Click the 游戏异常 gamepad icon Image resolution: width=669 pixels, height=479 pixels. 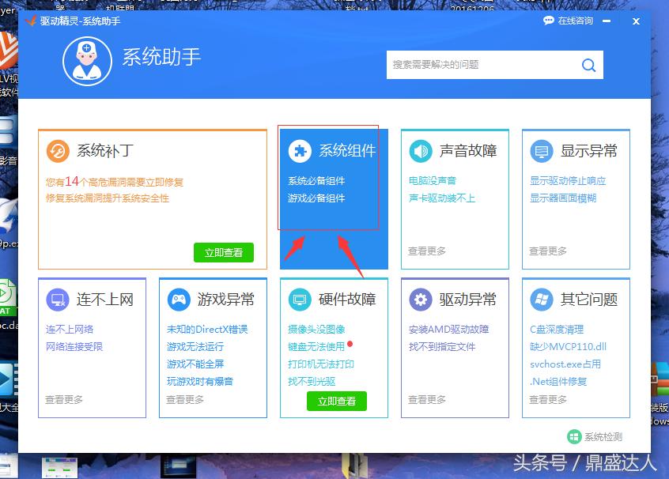click(179, 299)
